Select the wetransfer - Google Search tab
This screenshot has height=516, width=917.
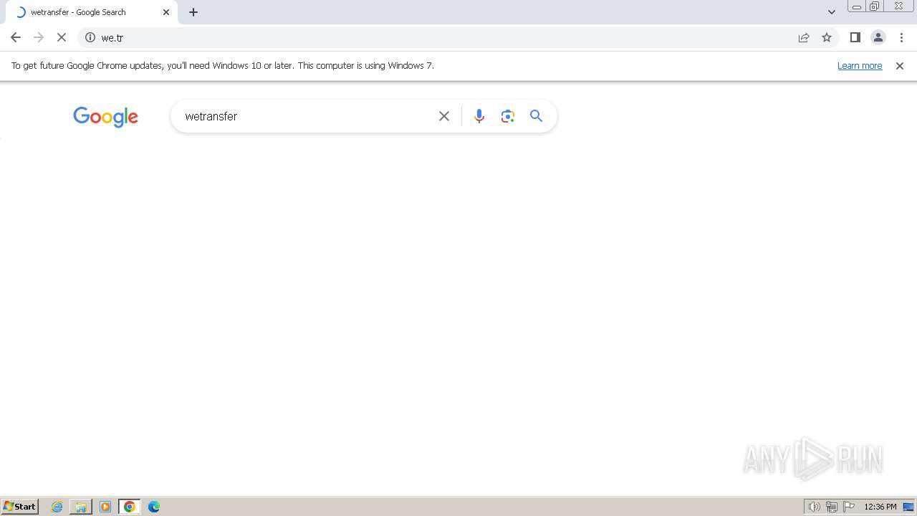tap(92, 12)
